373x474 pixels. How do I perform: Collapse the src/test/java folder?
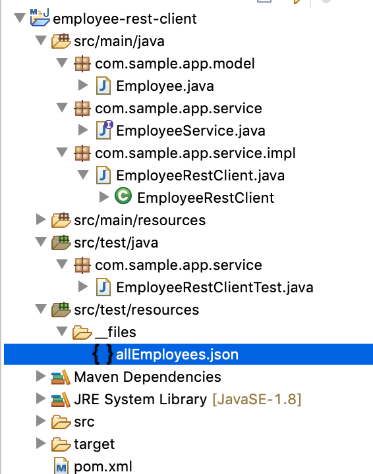(41, 242)
